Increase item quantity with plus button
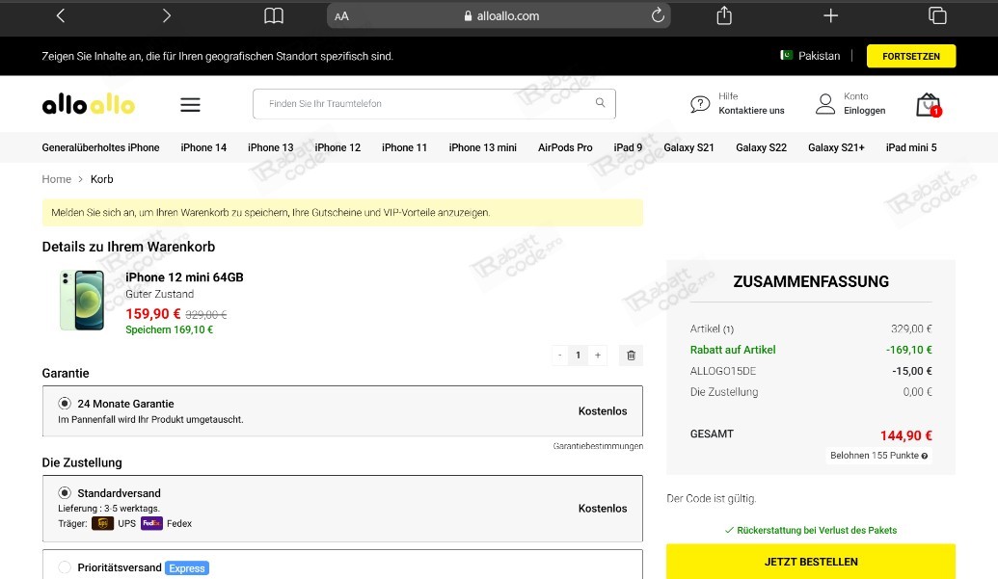998x579 pixels. (x=598, y=355)
